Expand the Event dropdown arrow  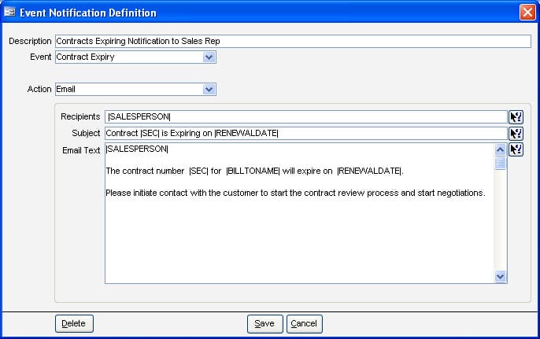[209, 57]
